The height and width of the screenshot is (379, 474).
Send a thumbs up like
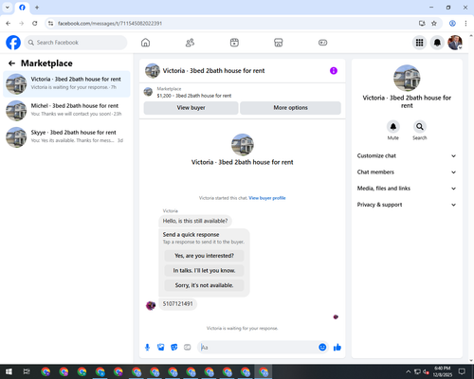point(337,348)
